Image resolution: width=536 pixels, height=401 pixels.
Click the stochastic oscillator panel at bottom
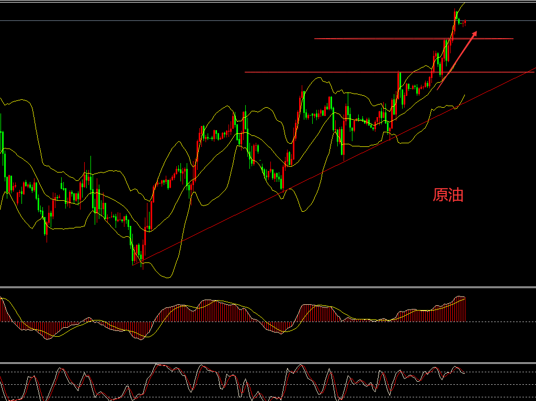(x=268, y=382)
